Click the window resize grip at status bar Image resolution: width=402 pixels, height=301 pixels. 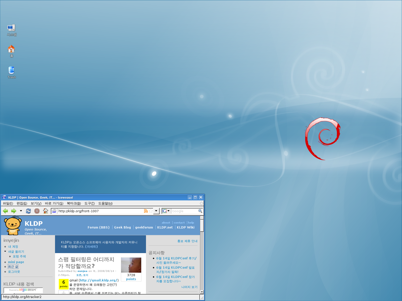click(x=202, y=297)
